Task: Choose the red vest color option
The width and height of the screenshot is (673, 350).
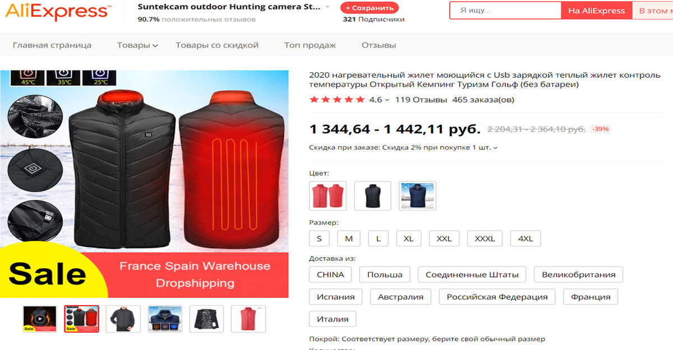Action: (x=328, y=196)
